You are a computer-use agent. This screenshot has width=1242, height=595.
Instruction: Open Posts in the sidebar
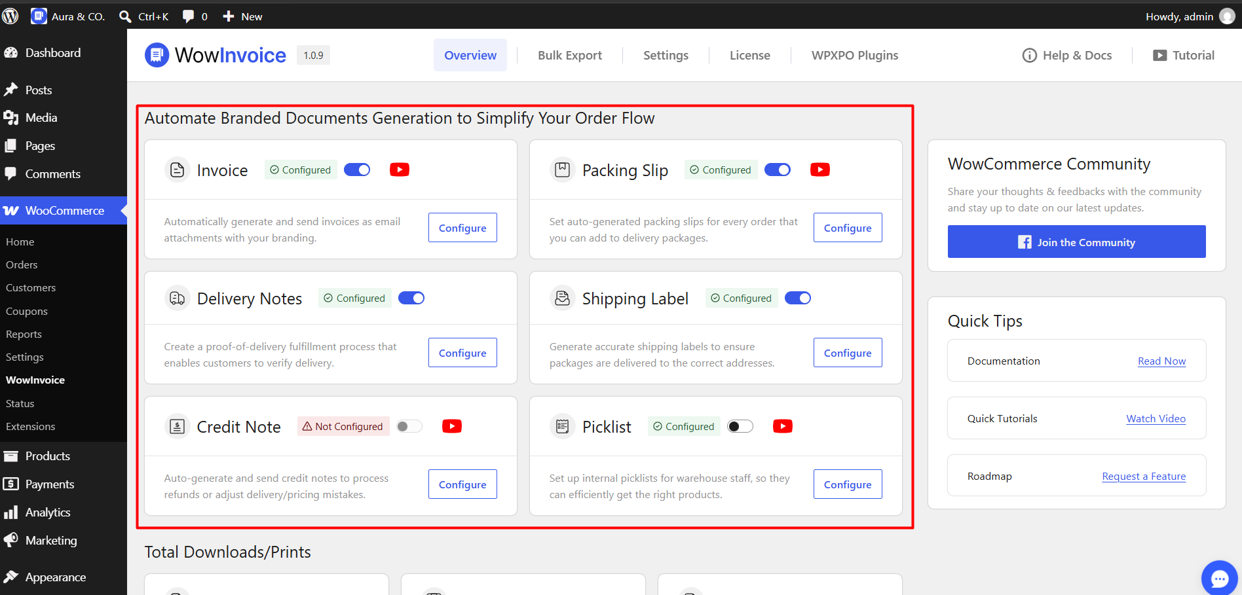coord(64,90)
